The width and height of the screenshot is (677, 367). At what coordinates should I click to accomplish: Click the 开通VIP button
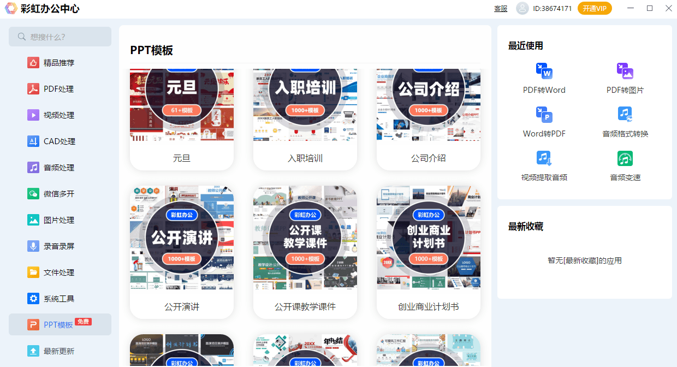click(595, 8)
